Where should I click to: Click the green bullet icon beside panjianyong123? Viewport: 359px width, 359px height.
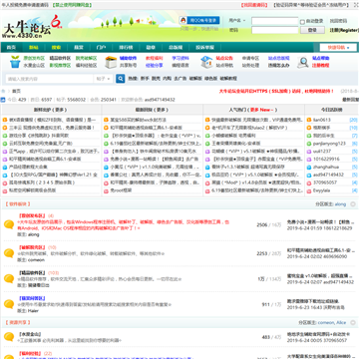pos(309,144)
